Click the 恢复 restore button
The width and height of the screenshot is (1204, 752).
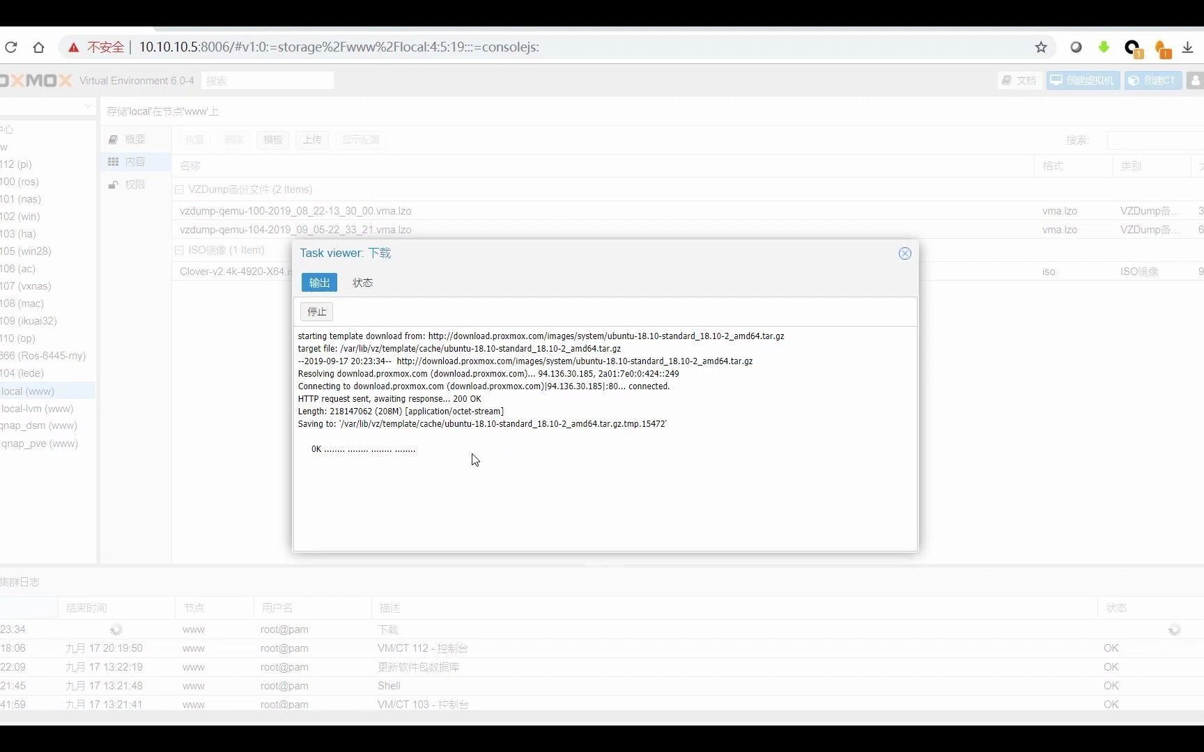pyautogui.click(x=195, y=140)
